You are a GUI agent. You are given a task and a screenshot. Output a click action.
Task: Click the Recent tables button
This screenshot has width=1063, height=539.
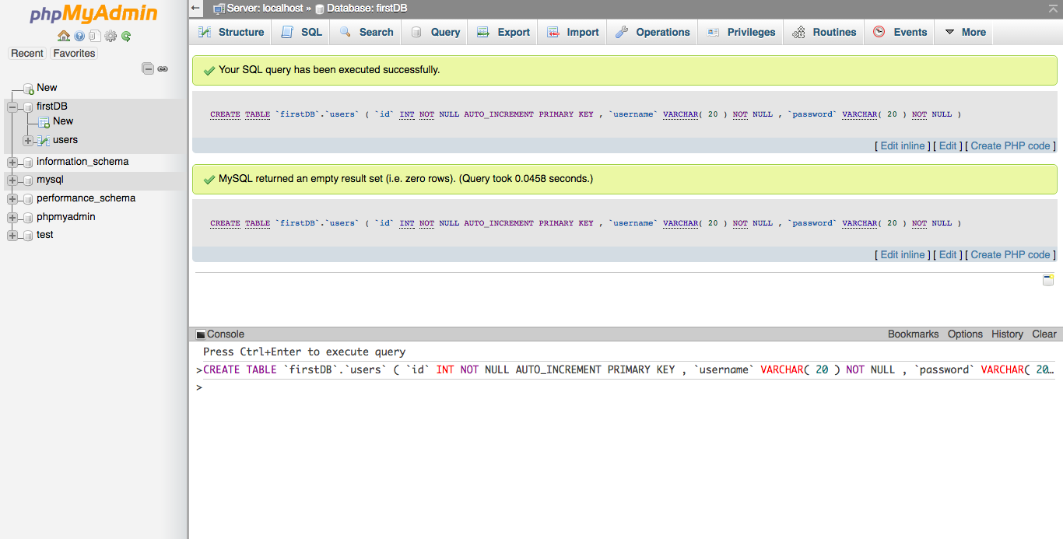click(x=27, y=54)
